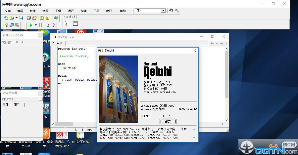Click the Trace Into debug icon
This screenshot has height=155, width=298.
tap(48, 25)
